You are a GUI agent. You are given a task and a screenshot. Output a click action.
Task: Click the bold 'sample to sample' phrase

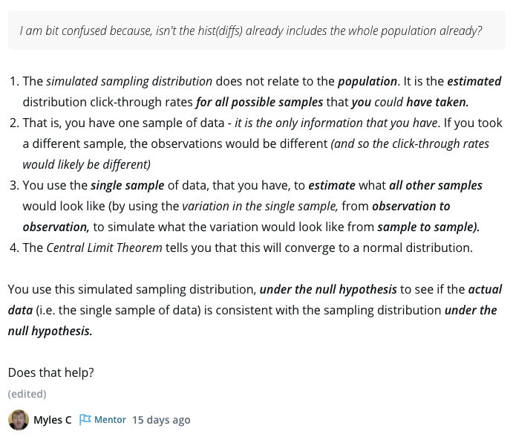pos(428,227)
